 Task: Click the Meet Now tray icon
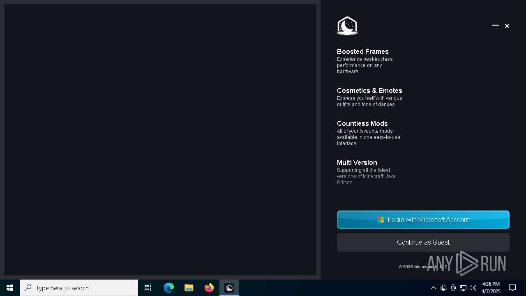pyautogui.click(x=453, y=288)
